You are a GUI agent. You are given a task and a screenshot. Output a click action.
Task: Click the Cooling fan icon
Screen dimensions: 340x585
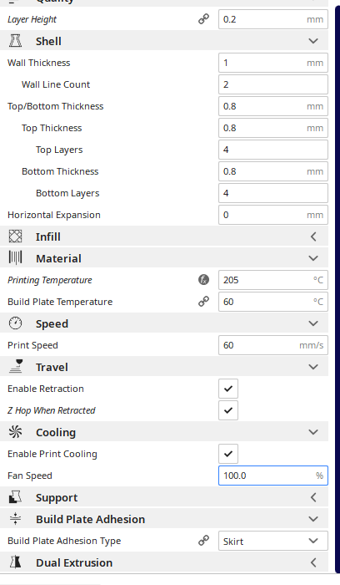15,432
